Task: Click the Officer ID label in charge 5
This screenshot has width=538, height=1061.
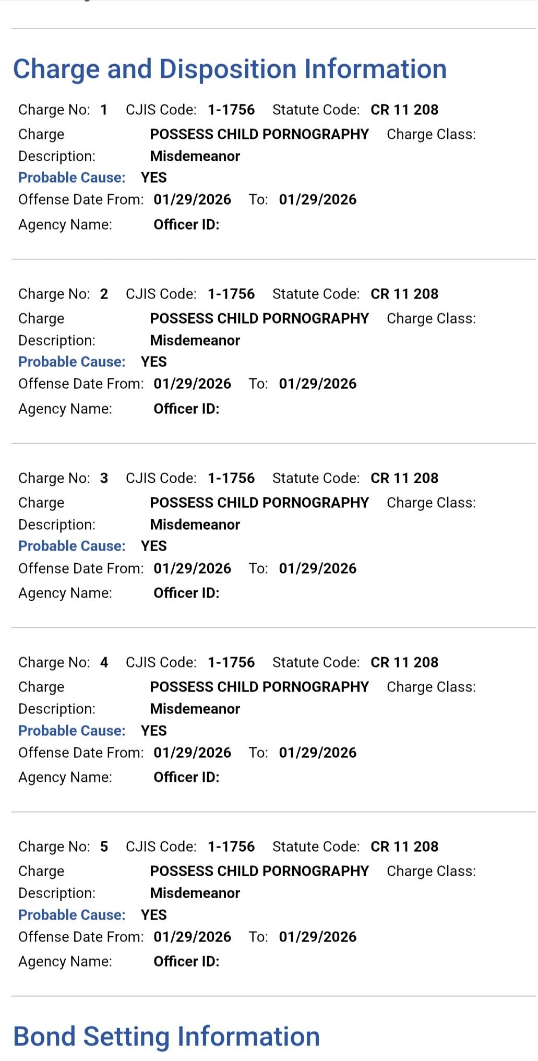Action: pos(186,962)
